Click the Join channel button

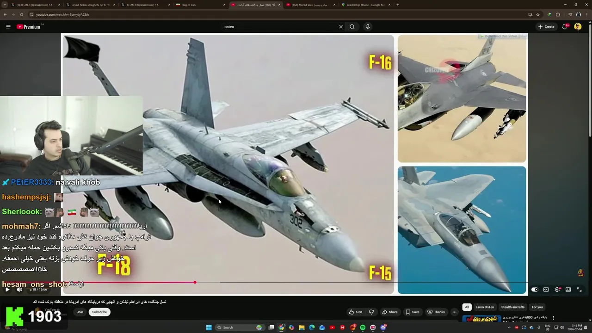tap(80, 312)
